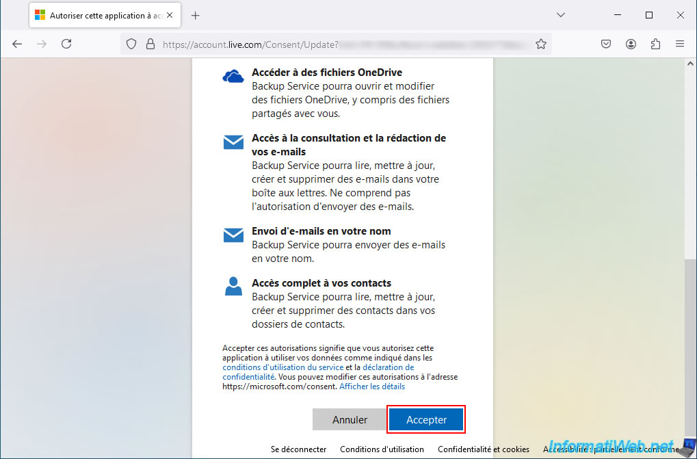Click Se déconnecter footer link
697x459 pixels.
point(299,449)
